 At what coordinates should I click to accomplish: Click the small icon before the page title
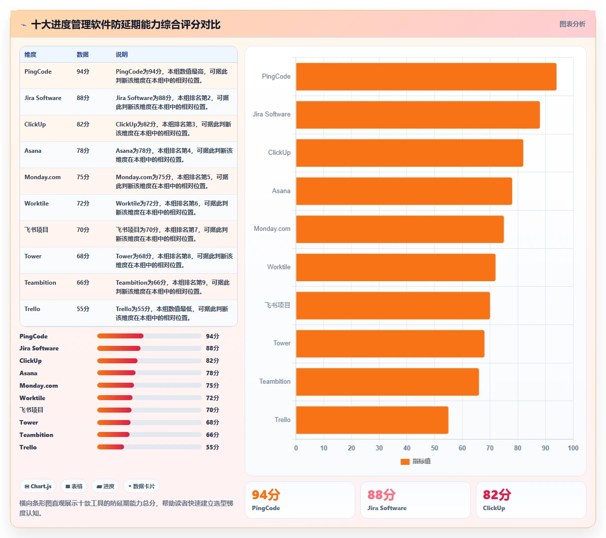[23, 25]
